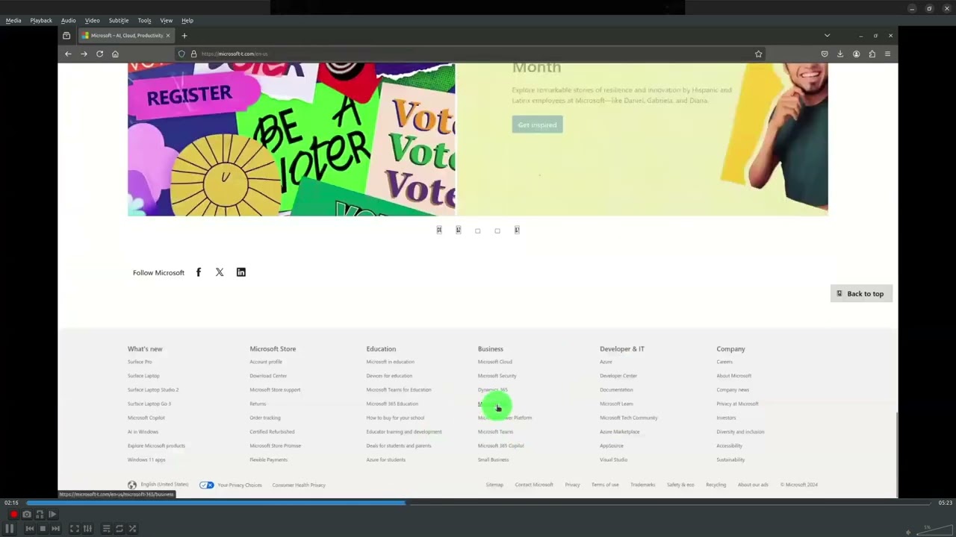This screenshot has width=956, height=537.
Task: Click the browser back arrow
Action: [x=68, y=54]
